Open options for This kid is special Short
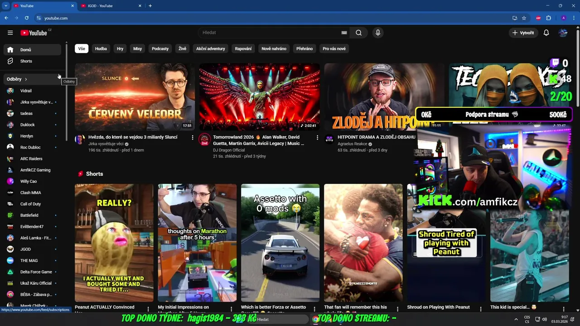Screen dimensions: 580x326 tap(564, 309)
